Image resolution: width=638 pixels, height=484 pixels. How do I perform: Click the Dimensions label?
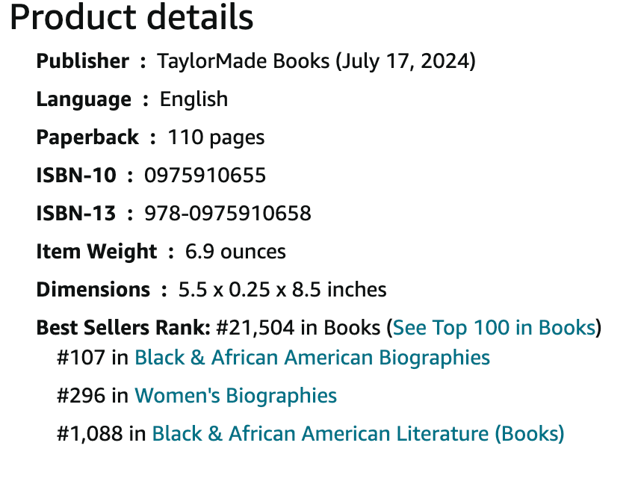pyautogui.click(x=93, y=290)
